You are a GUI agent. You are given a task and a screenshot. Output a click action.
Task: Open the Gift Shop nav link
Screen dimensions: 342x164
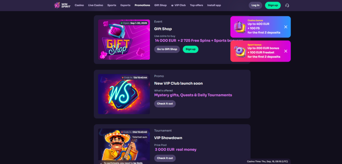coord(160,5)
